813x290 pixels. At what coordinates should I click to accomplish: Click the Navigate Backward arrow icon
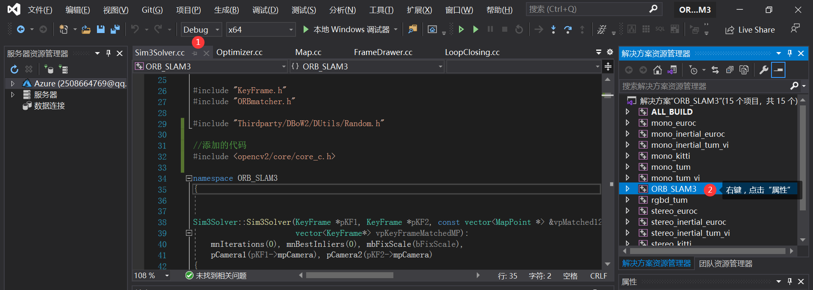point(20,30)
